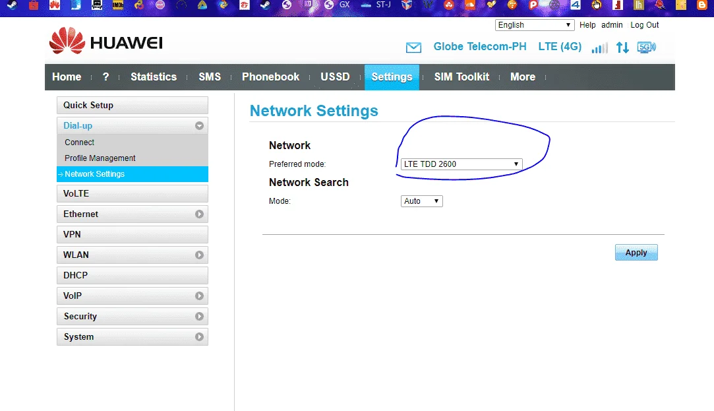Expand the System section arrow
Image resolution: width=714 pixels, height=411 pixels.
pos(199,336)
